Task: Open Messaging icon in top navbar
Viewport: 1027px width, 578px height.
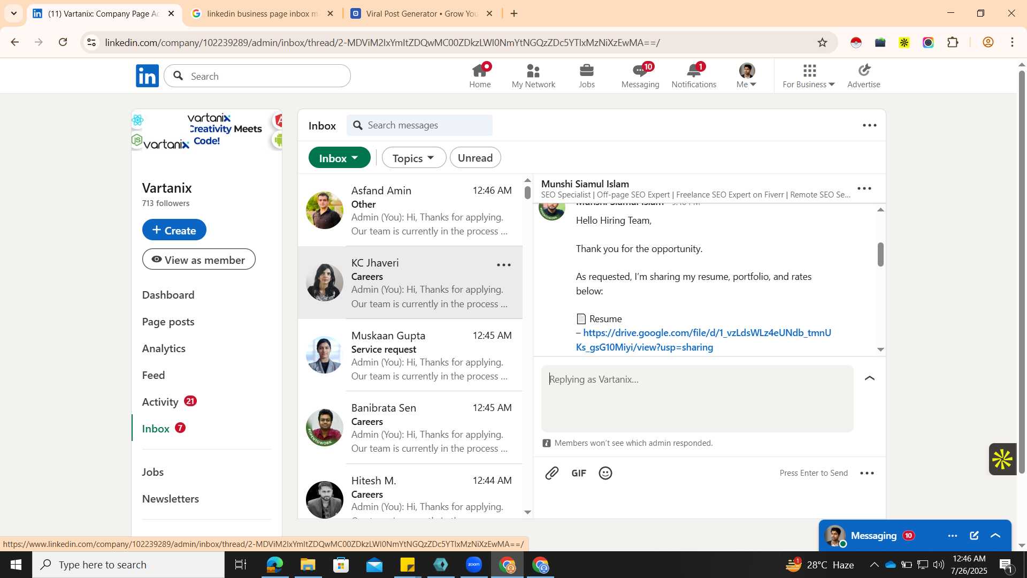Action: coord(640,76)
